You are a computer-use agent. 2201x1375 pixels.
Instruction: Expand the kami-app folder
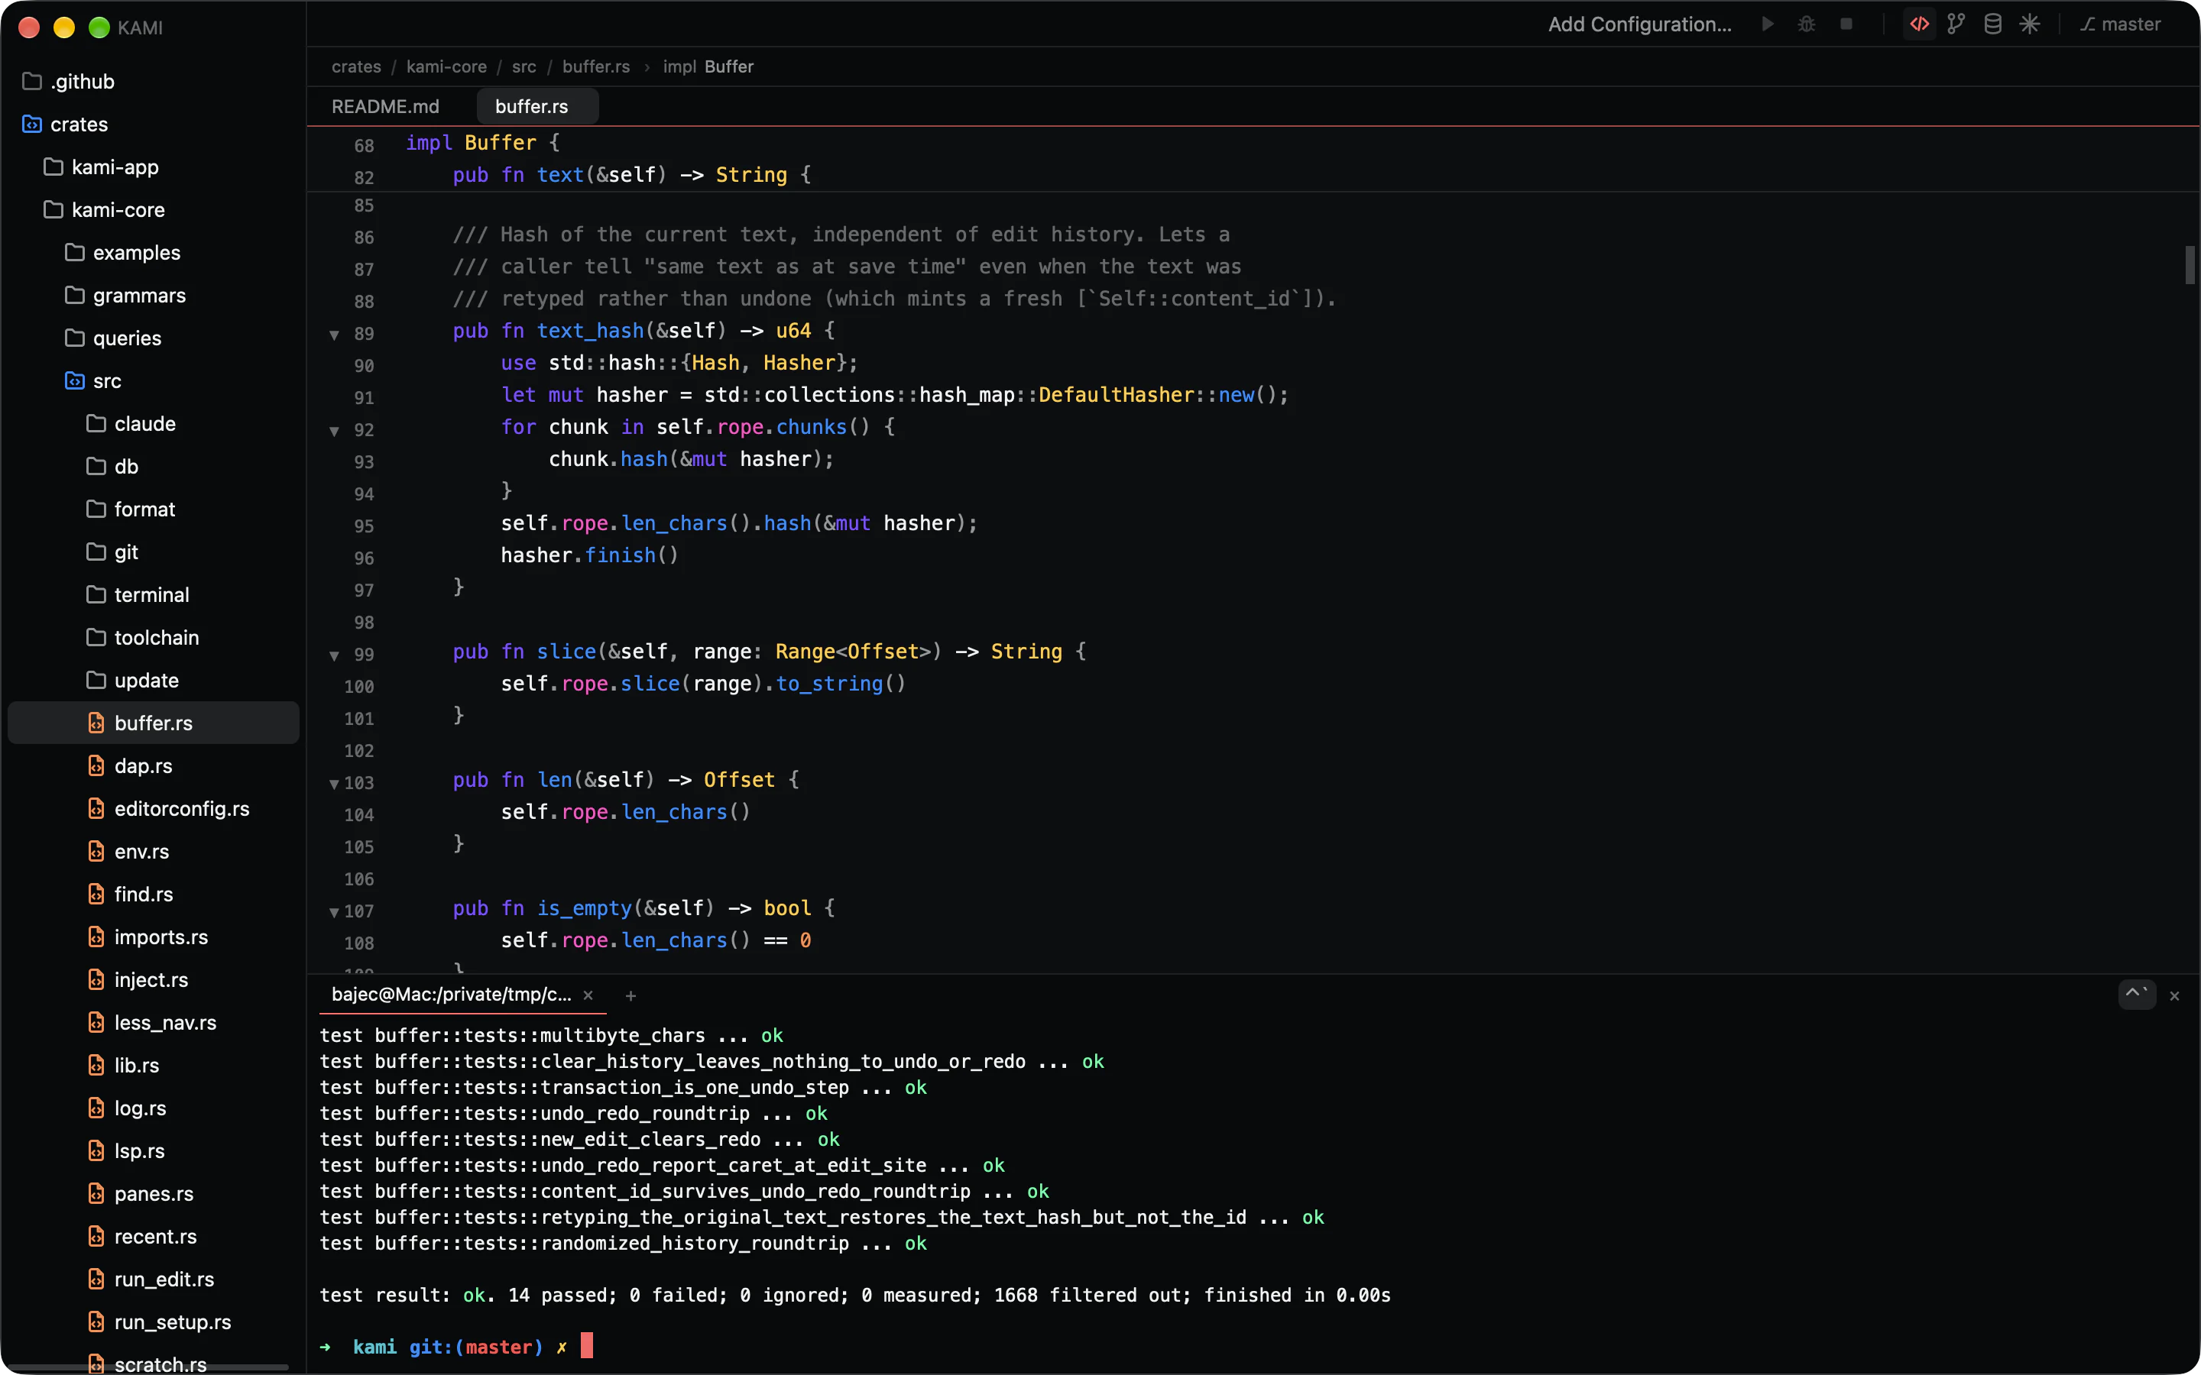(x=153, y=167)
